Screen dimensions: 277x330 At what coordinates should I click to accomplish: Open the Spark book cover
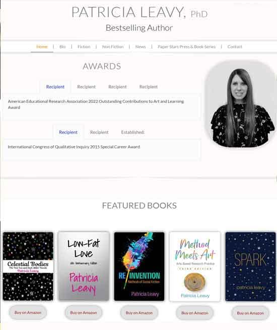tap(250, 266)
